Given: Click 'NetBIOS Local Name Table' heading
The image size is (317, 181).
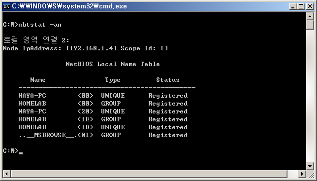Looking at the screenshot, I should click(x=113, y=64).
